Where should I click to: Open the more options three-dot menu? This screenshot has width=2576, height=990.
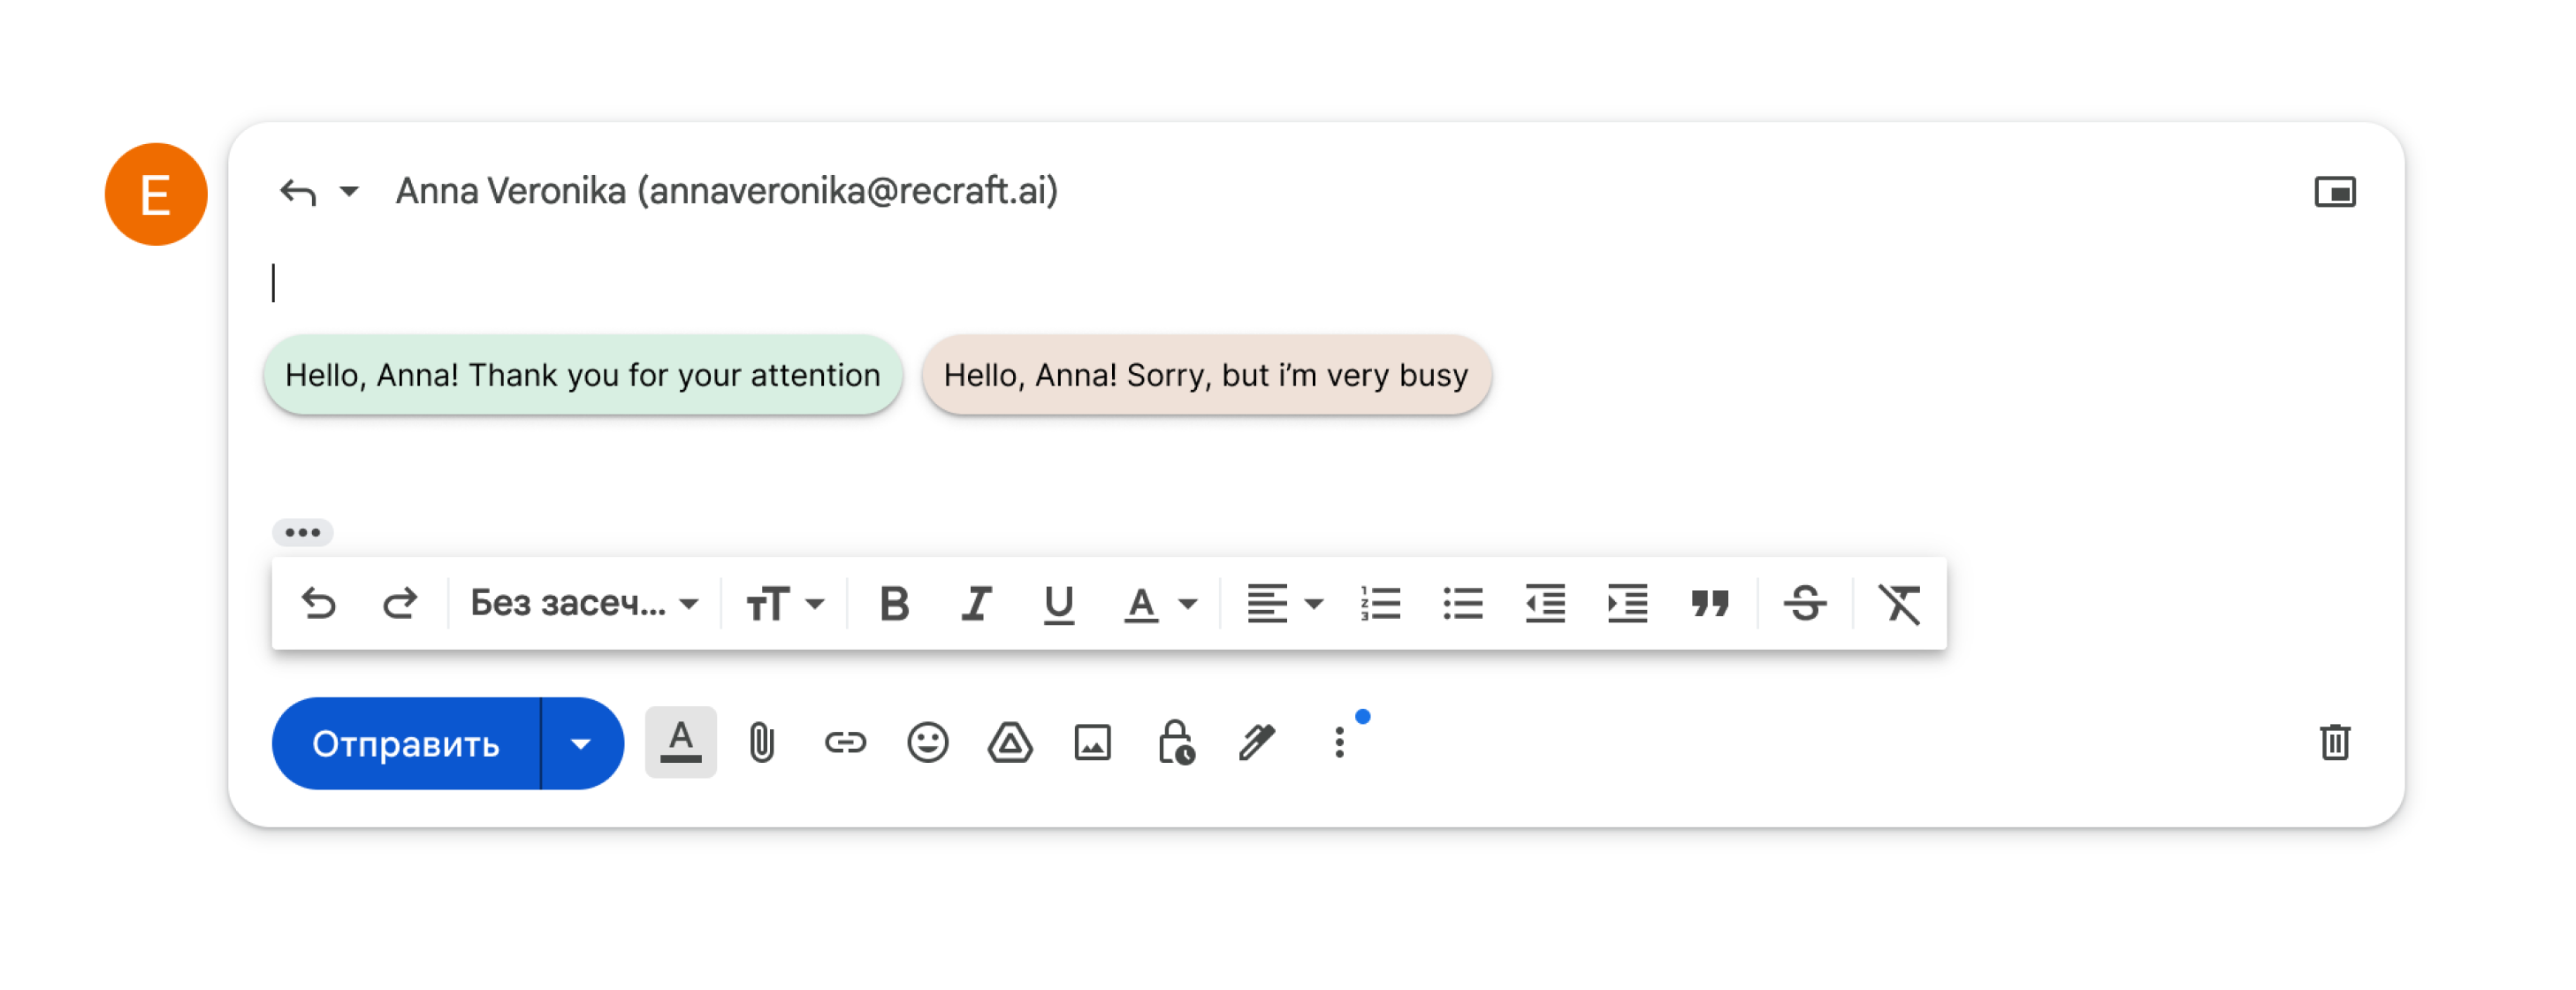pyautogui.click(x=1339, y=743)
